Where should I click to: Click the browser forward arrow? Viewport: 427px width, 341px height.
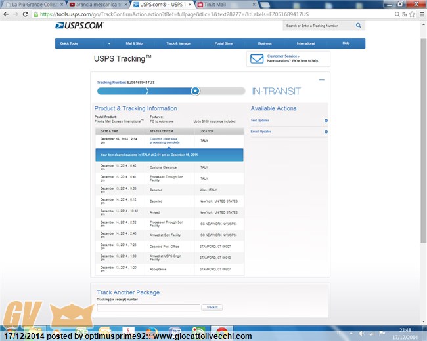coord(16,14)
